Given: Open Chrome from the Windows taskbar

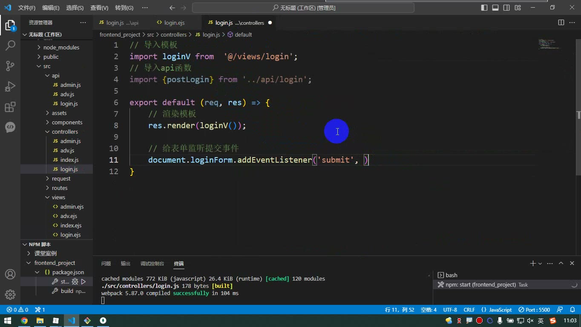Looking at the screenshot, I should [x=24, y=321].
